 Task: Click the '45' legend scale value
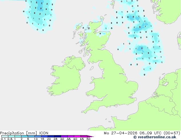82,139
